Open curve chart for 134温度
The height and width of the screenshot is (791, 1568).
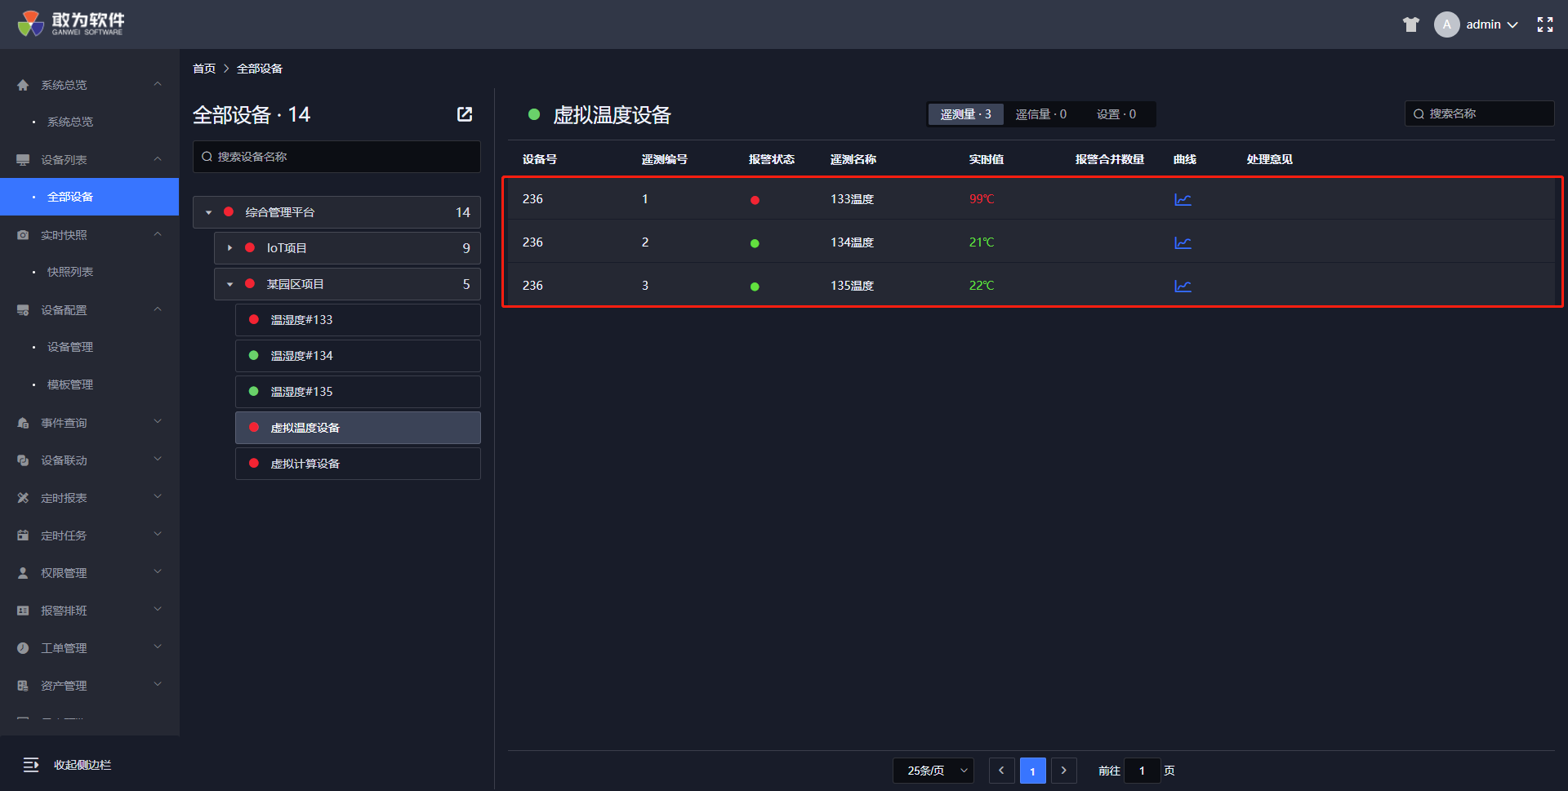[x=1183, y=242]
